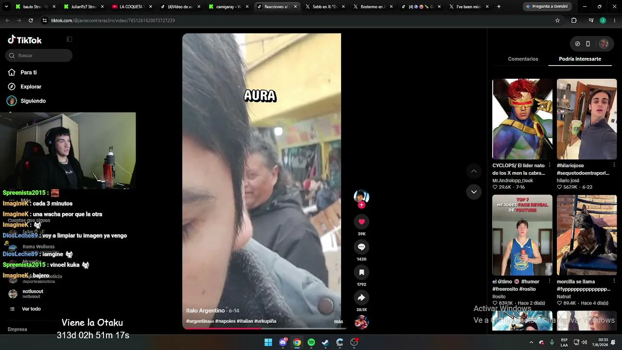
Task: Collapse the TikTok sidebar panel icon
Action: coord(69,39)
